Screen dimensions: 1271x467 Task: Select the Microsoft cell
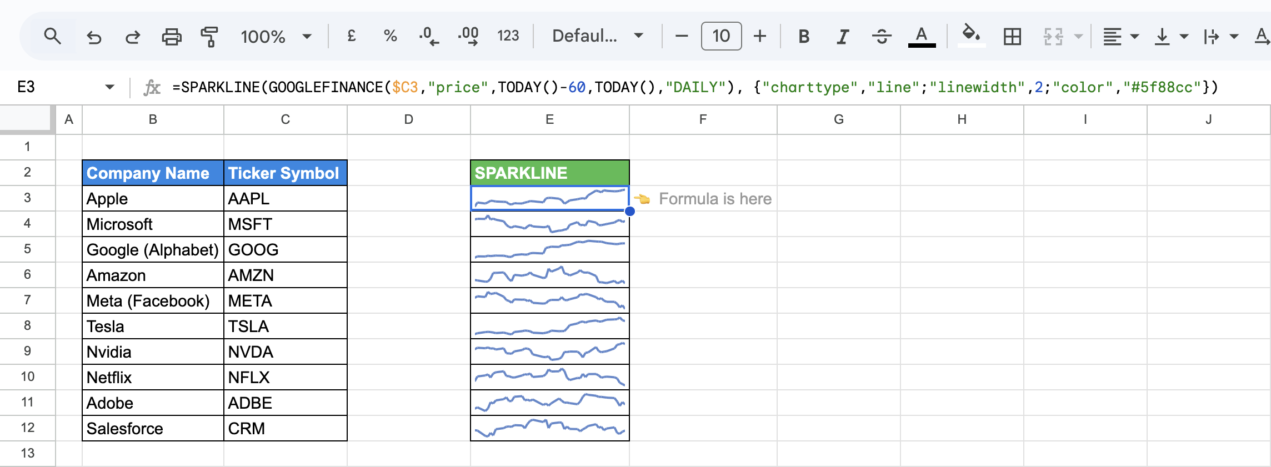[x=153, y=224]
